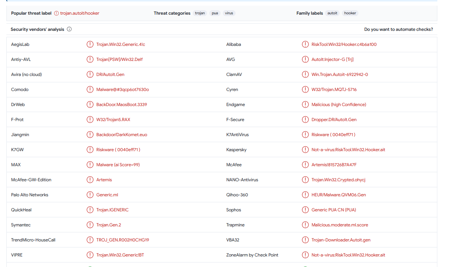Click the warning icon beside Kaspersky's detection
Viewport: 452px width, 267px height.
[305, 150]
